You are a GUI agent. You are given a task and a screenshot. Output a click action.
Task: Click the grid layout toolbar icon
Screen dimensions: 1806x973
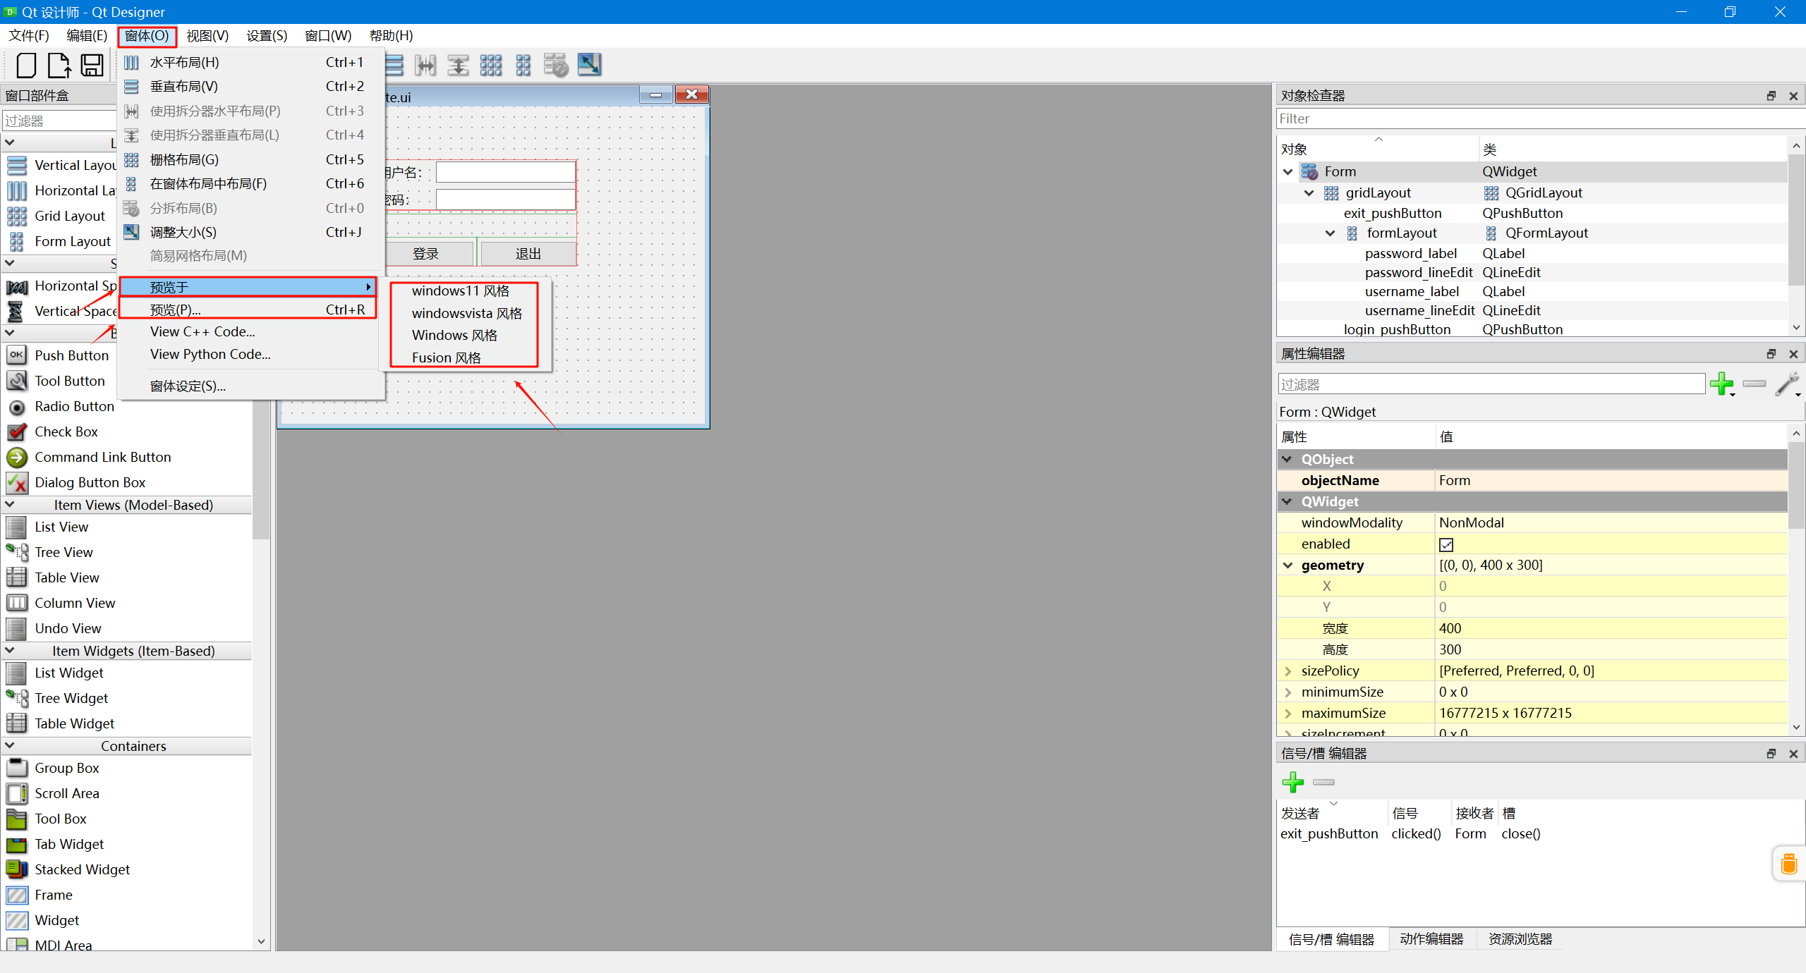coord(490,65)
